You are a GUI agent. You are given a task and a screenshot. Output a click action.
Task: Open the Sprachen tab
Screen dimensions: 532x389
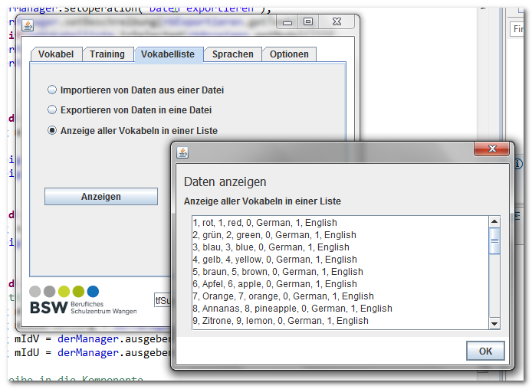[233, 54]
